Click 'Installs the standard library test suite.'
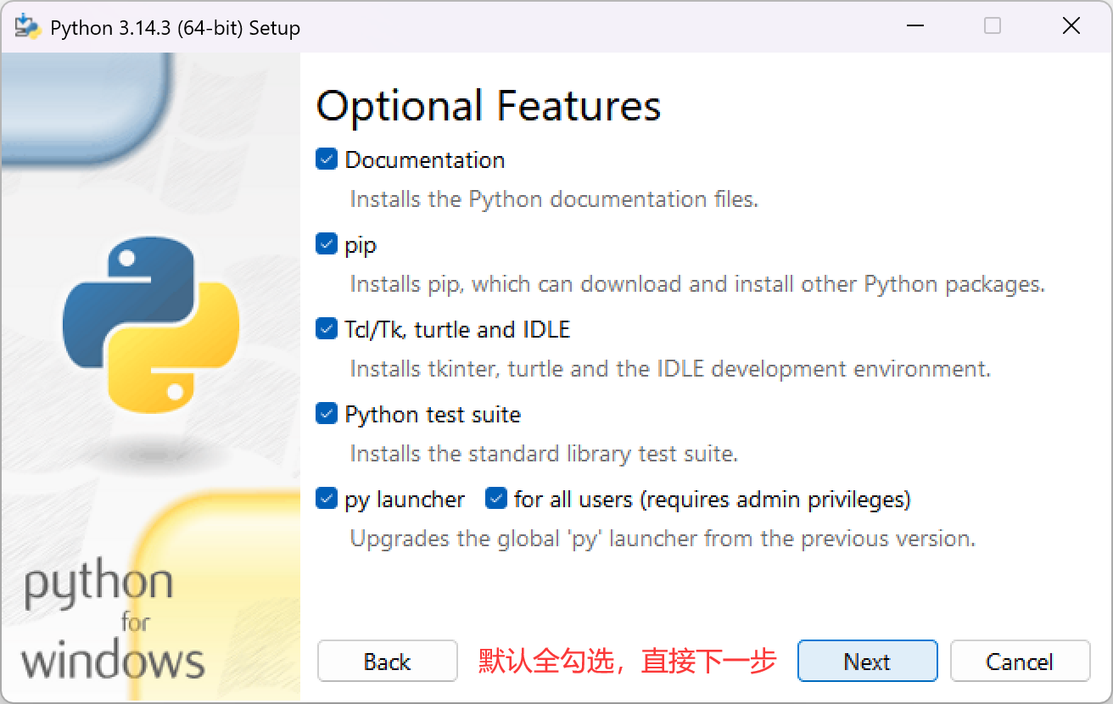 [x=544, y=454]
